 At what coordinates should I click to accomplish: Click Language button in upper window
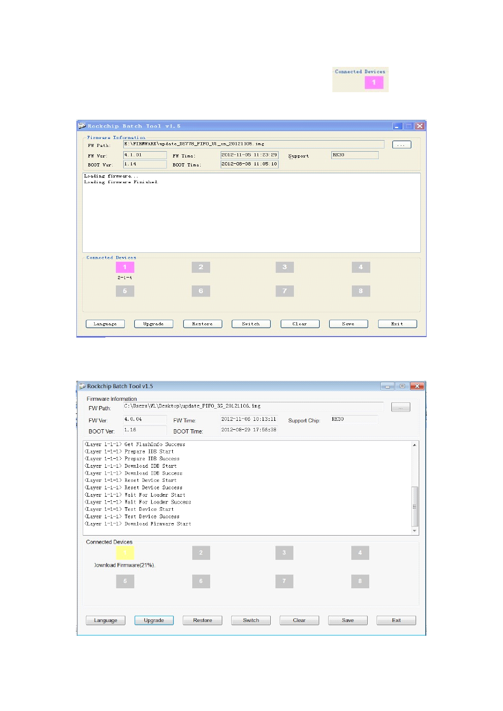[x=105, y=324]
